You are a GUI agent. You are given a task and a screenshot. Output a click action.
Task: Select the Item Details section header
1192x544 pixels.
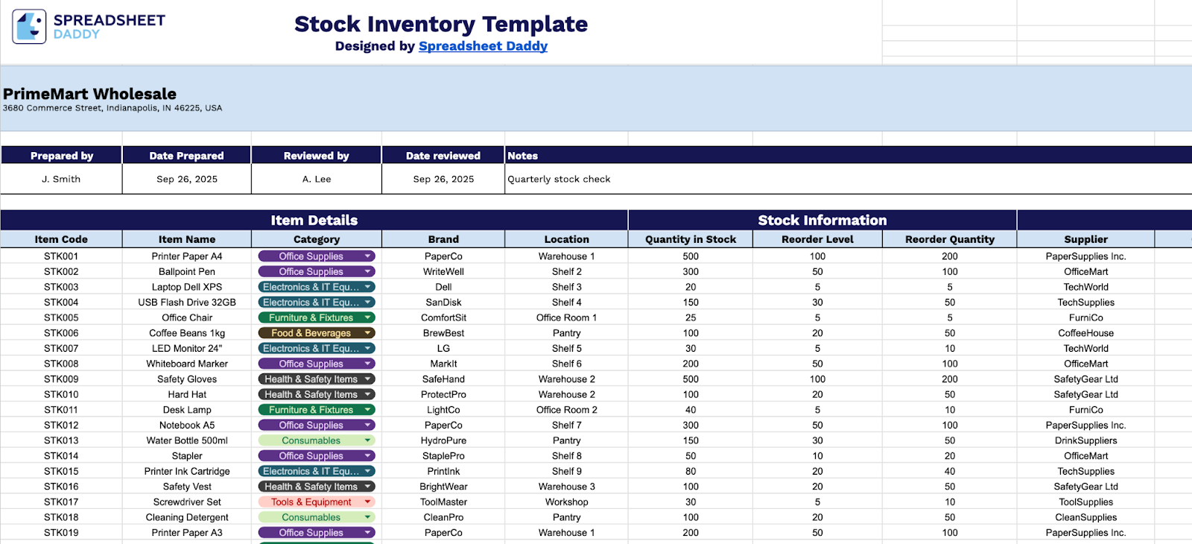pyautogui.click(x=313, y=220)
